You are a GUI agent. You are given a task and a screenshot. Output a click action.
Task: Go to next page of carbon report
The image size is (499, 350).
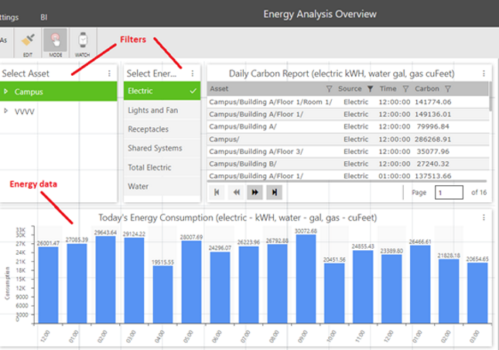tap(254, 192)
